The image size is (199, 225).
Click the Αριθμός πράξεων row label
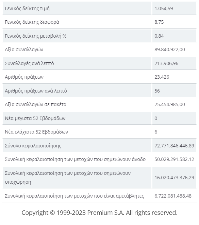coord(24,77)
